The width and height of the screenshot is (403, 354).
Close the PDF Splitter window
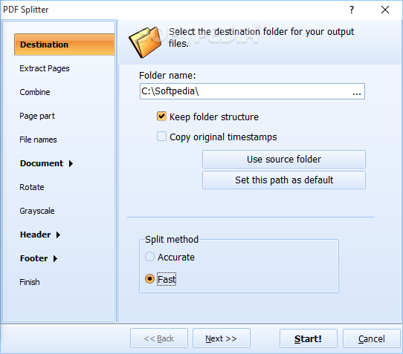click(x=384, y=10)
